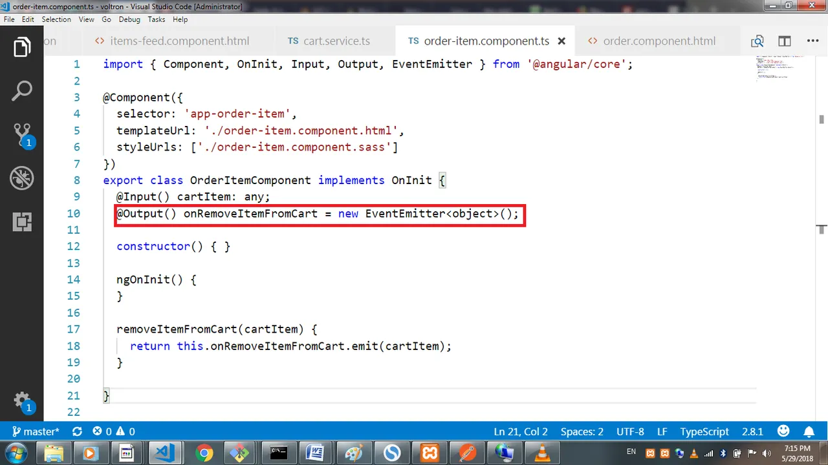Click 'ngOnInit()' on line 14
This screenshot has width=828, height=465.
pos(150,280)
